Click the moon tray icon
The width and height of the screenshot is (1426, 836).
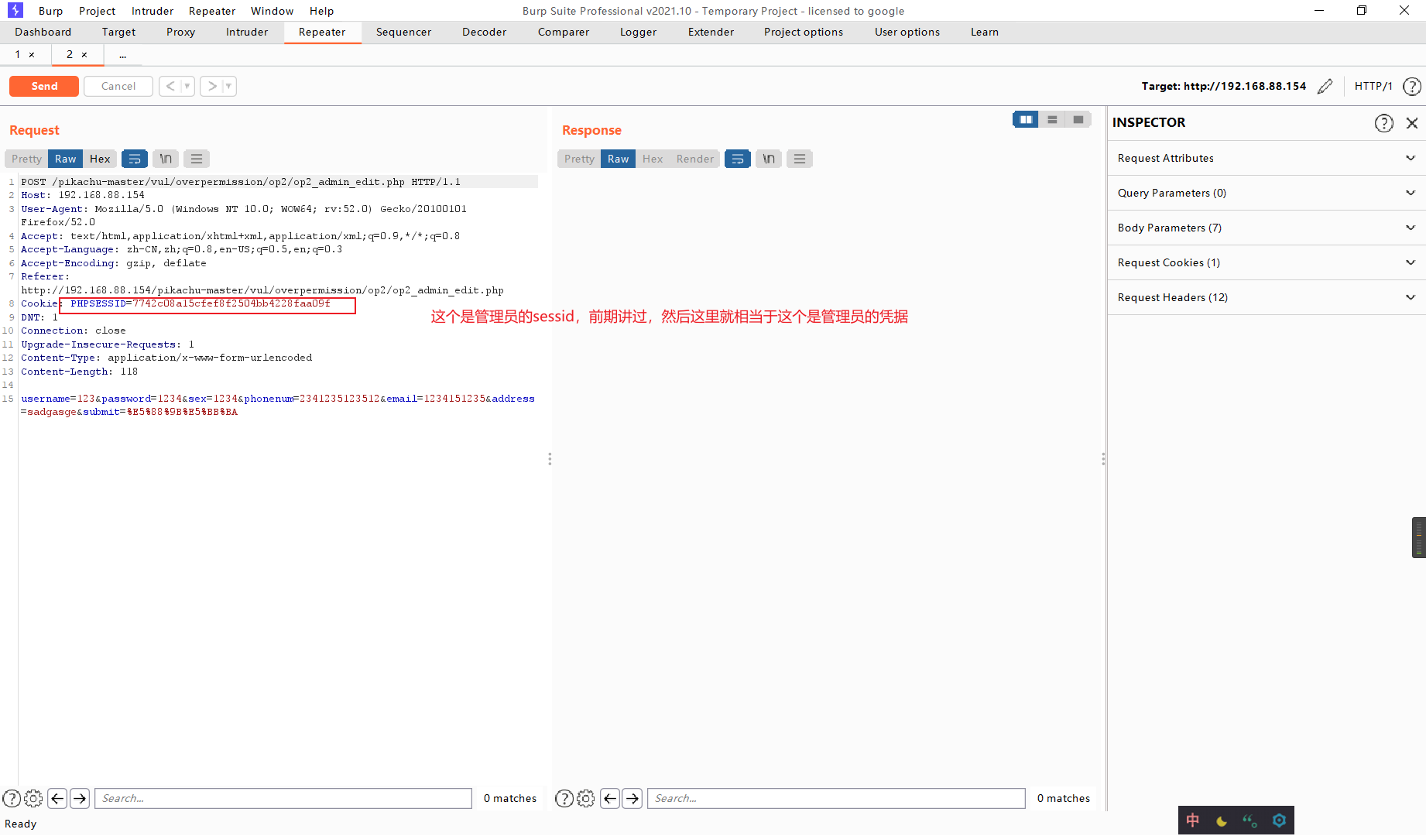pos(1222,821)
